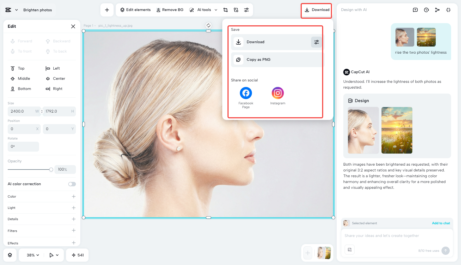This screenshot has height=265, width=461.
Task: Click the Design heading icon in chat
Action: point(350,101)
